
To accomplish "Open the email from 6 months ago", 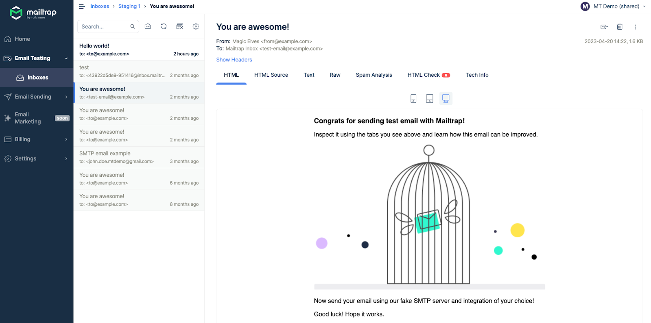I will click(139, 179).
